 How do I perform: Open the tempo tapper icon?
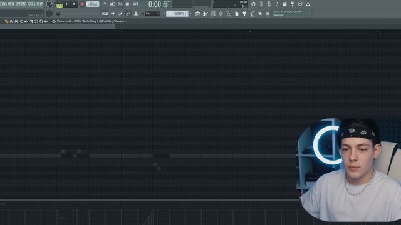coord(252,14)
